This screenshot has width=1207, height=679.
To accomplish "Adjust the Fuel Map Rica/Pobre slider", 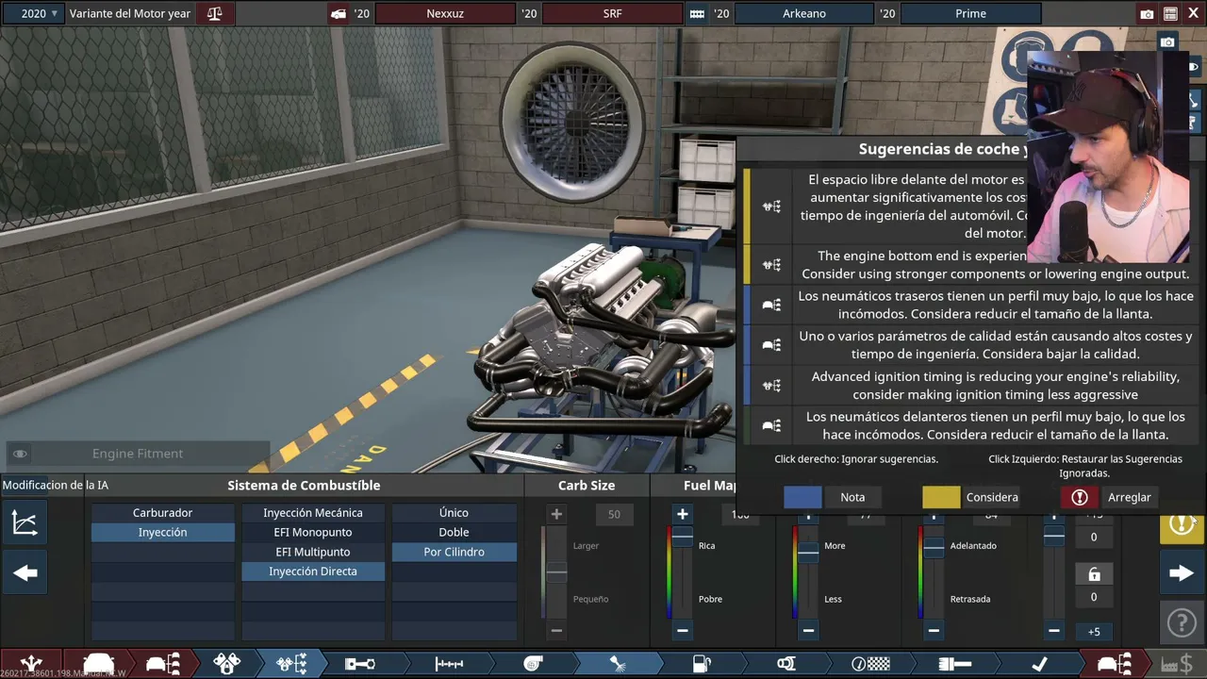I will click(682, 535).
